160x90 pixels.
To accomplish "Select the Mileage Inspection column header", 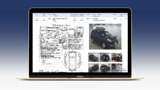I will 82,15.
